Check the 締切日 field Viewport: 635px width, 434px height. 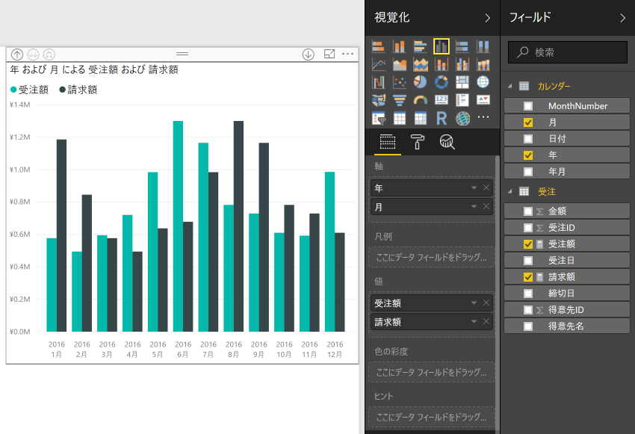(x=528, y=293)
